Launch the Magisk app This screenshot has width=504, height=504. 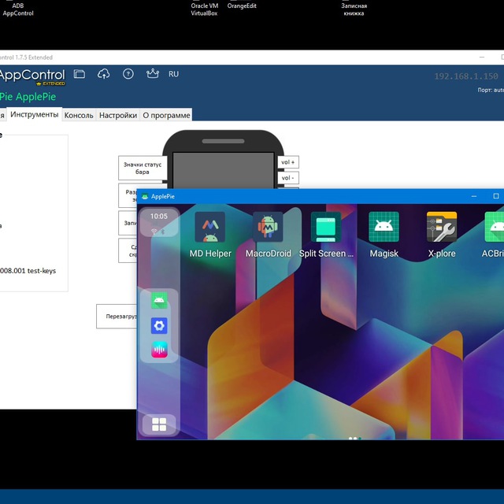(x=384, y=228)
